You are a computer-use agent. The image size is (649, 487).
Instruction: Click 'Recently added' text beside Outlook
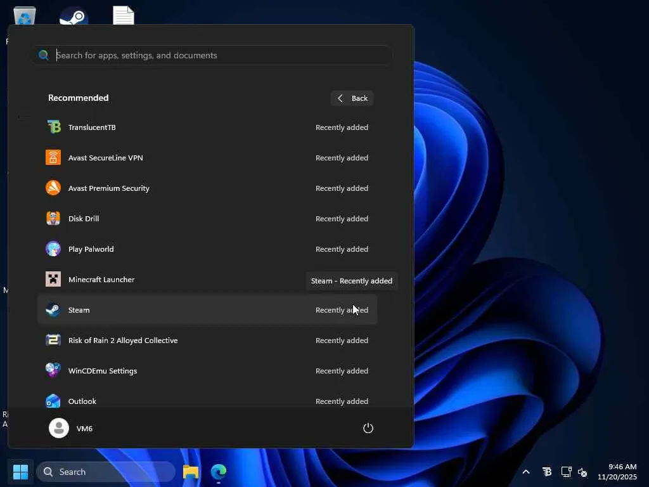pos(342,401)
